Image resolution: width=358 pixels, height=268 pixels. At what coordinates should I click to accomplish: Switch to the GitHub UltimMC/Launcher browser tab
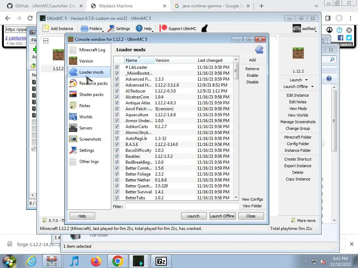(x=44, y=6)
